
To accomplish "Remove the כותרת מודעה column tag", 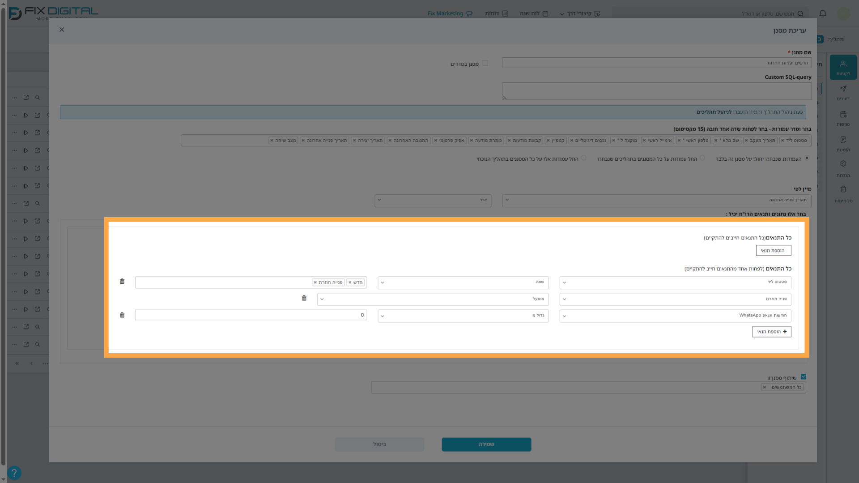I will click(472, 141).
